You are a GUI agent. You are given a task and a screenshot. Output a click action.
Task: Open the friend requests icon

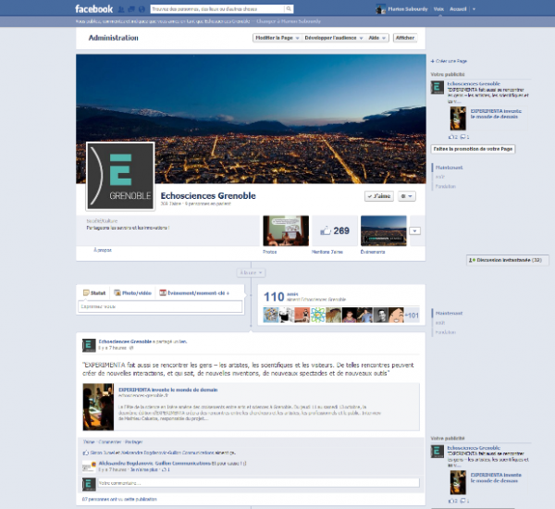[120, 8]
